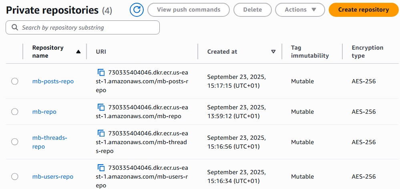Sort by Created at arrow
This screenshot has width=400, height=189.
[x=273, y=52]
